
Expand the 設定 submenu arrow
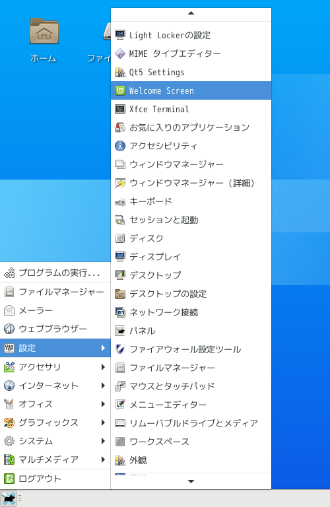click(x=103, y=348)
